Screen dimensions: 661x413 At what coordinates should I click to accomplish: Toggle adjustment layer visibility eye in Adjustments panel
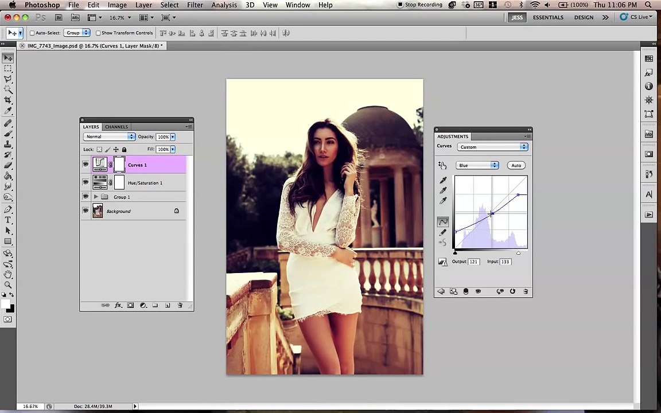point(478,291)
